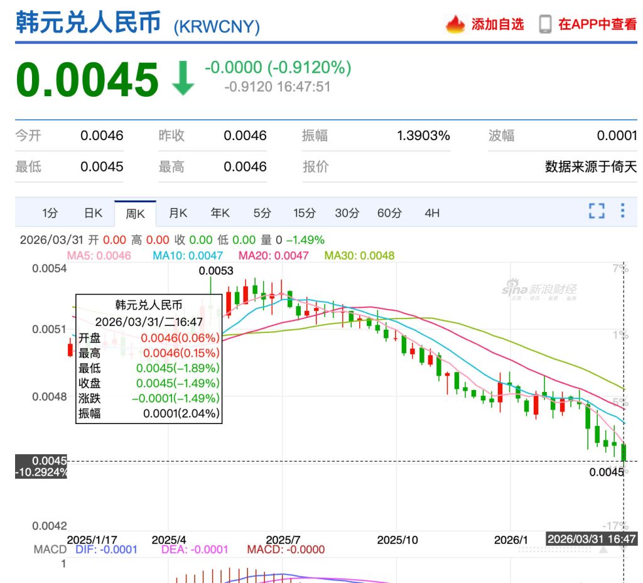Click the gray up triangle below the chart

point(603,549)
